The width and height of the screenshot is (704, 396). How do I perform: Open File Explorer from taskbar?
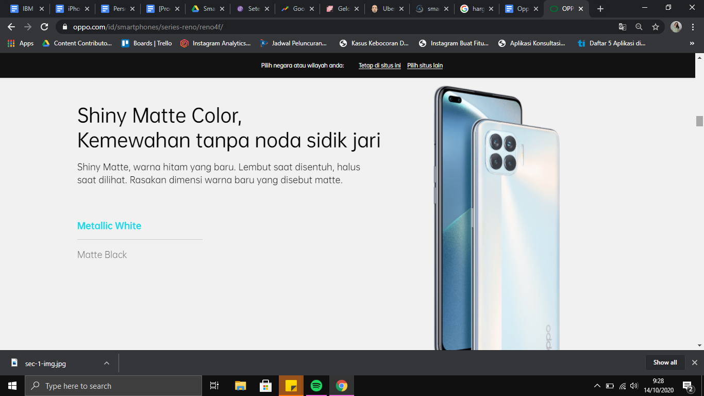(x=240, y=386)
